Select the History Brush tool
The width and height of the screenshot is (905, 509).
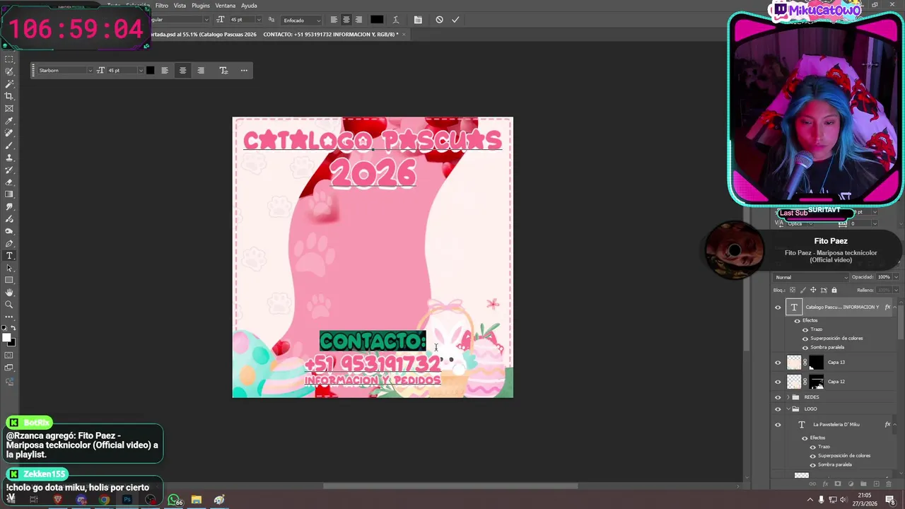[9, 170]
